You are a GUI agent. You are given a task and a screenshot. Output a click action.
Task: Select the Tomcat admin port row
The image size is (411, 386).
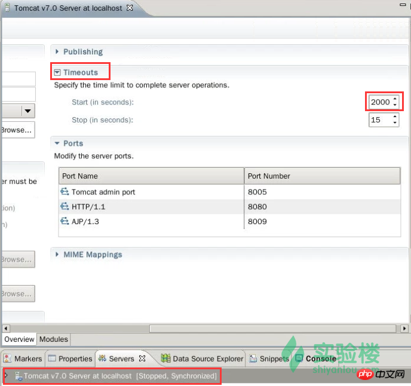click(x=229, y=192)
